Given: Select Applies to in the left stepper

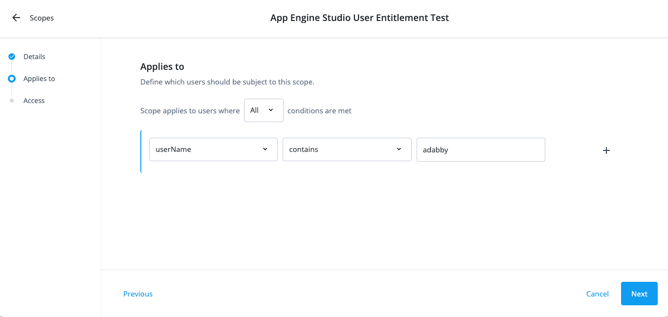Looking at the screenshot, I should pos(39,78).
